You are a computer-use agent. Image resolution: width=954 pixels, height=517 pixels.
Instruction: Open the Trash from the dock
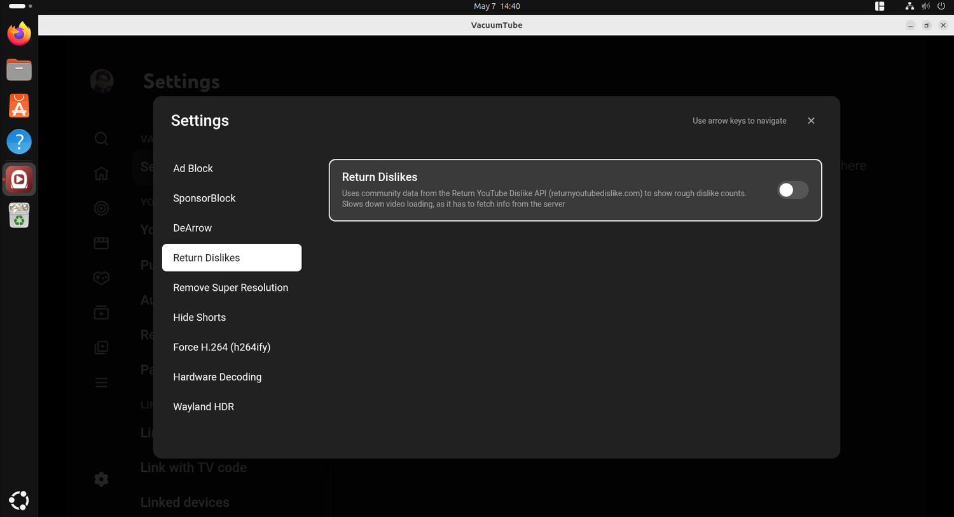coord(19,215)
